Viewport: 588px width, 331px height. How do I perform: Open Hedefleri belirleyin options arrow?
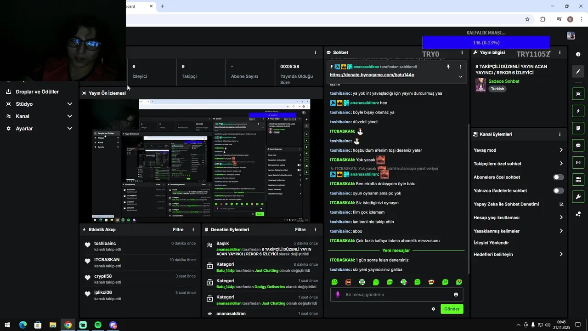point(561,254)
